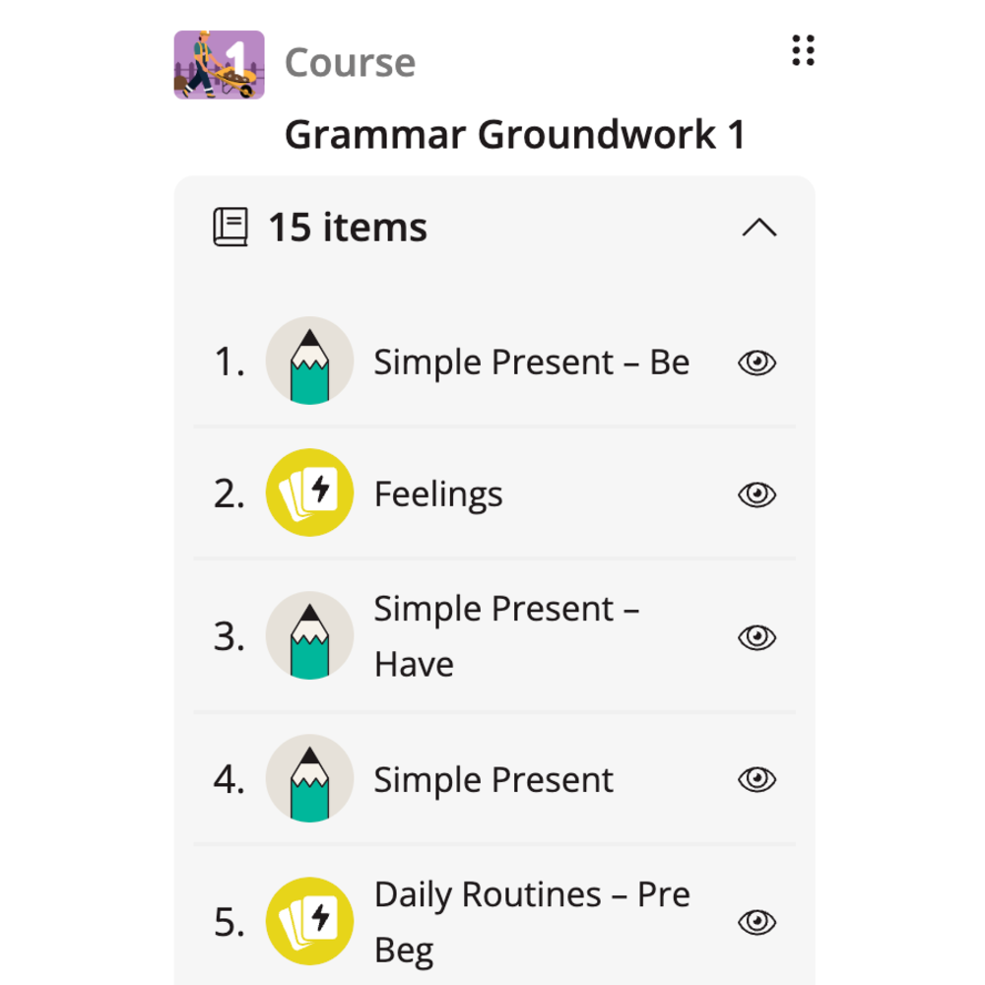Toggle visibility eye for Simple Present – Have
Screen dimensions: 985x985
pyautogui.click(x=756, y=637)
